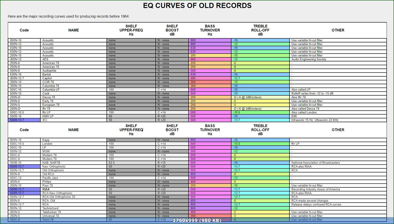
Task: Select the "EMI" note cell
Action: coord(338,116)
